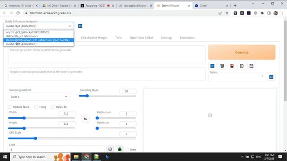Click the page vertical scrollbar

coord(285,60)
